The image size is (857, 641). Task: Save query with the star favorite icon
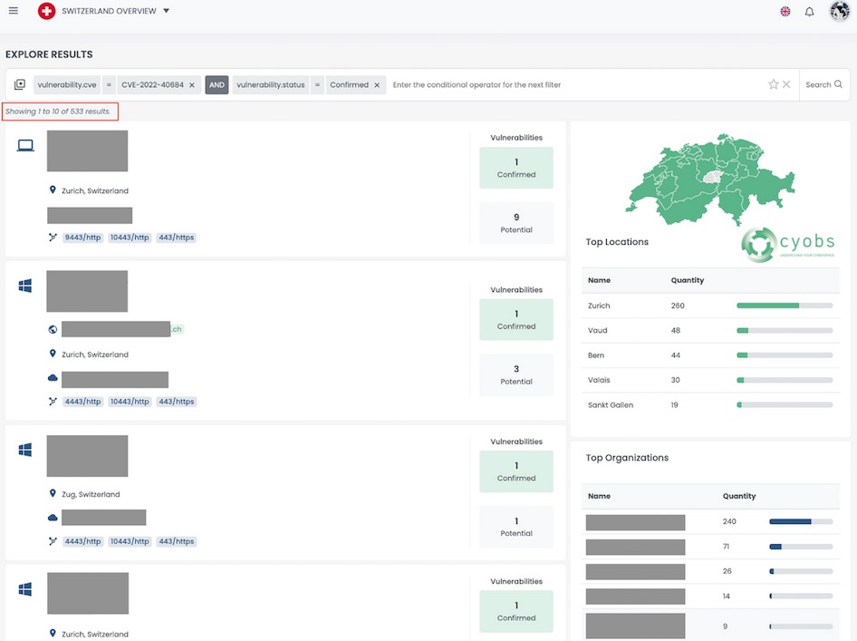(773, 84)
